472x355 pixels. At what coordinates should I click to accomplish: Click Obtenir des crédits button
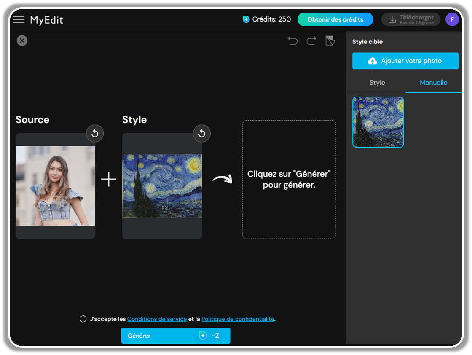pyautogui.click(x=335, y=19)
